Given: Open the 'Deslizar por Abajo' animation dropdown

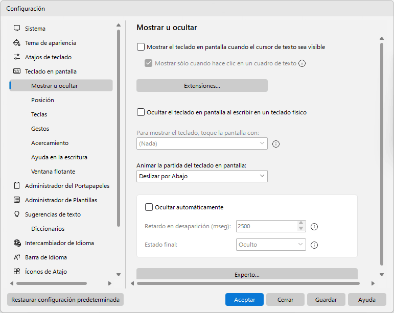Looking at the screenshot, I should click(202, 176).
